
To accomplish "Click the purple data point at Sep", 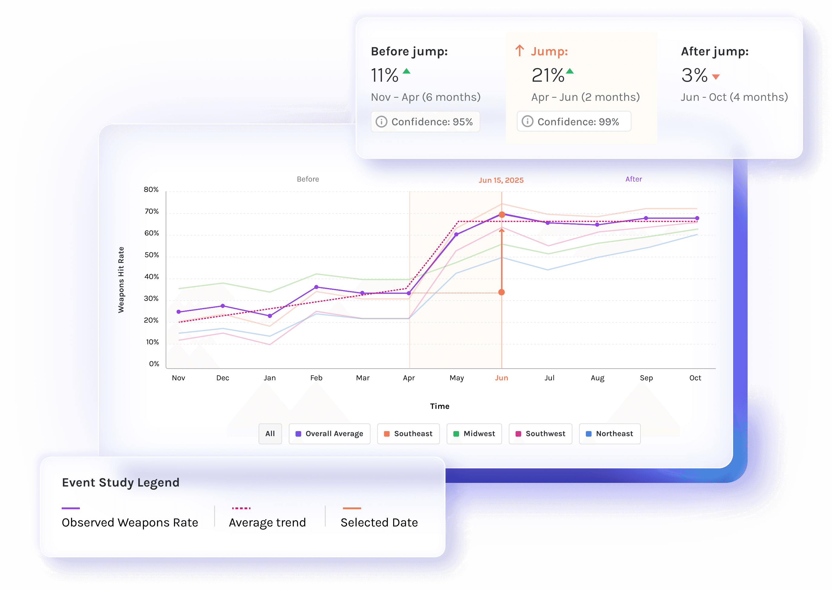I will 646,218.
